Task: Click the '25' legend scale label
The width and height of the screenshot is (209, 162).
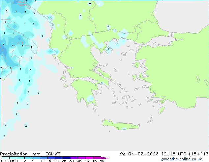Action: 64,161
